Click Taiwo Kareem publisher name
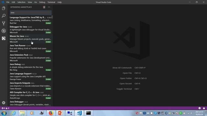 click(16, 89)
